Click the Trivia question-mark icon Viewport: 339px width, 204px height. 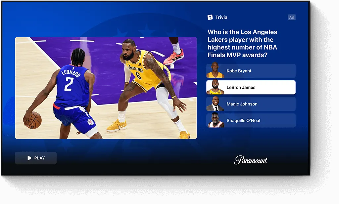(x=210, y=17)
